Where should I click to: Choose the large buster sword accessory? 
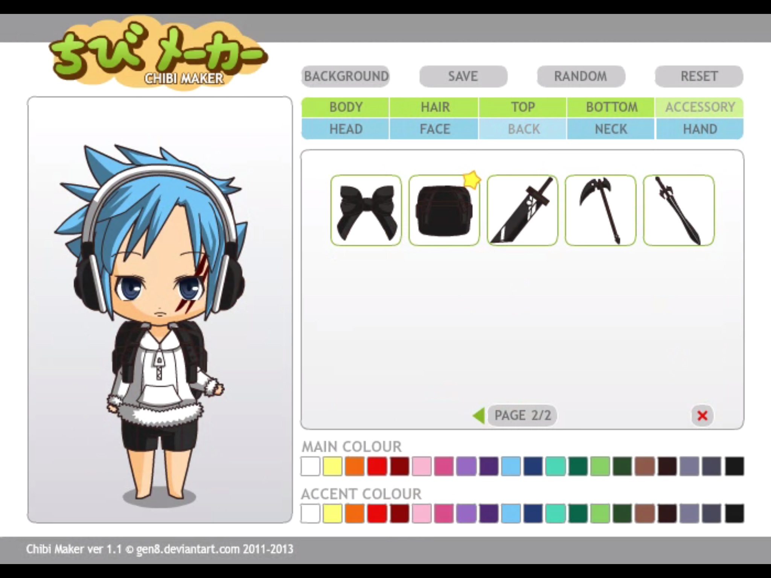pos(522,210)
